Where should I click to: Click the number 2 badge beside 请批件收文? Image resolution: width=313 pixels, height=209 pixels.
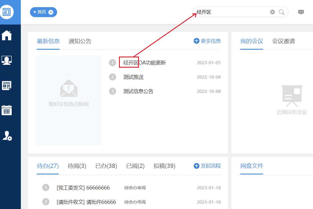click(46, 202)
